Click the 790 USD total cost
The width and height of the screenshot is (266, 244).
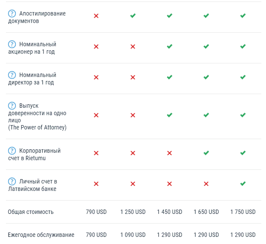(96, 212)
